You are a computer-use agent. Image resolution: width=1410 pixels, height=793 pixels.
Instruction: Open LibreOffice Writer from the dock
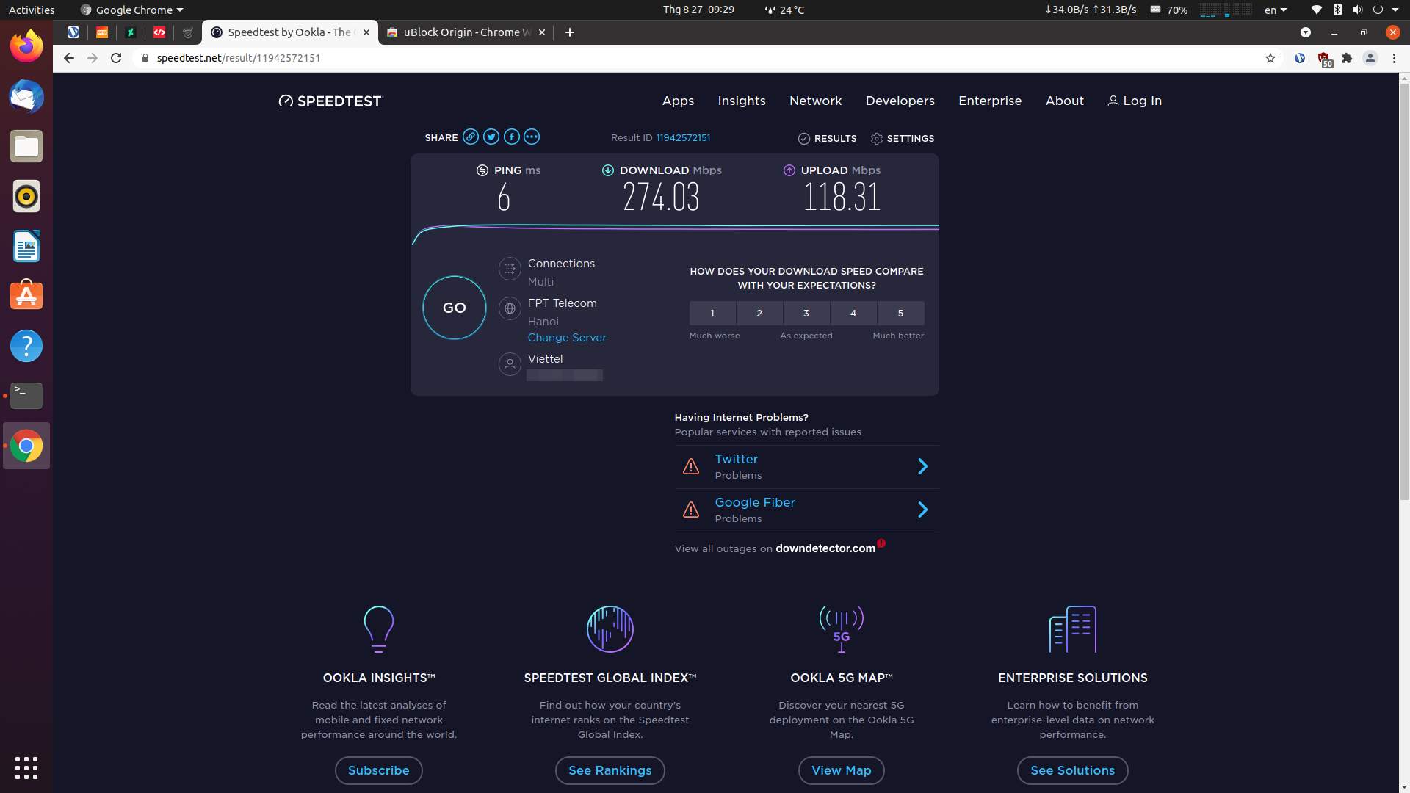click(x=26, y=246)
